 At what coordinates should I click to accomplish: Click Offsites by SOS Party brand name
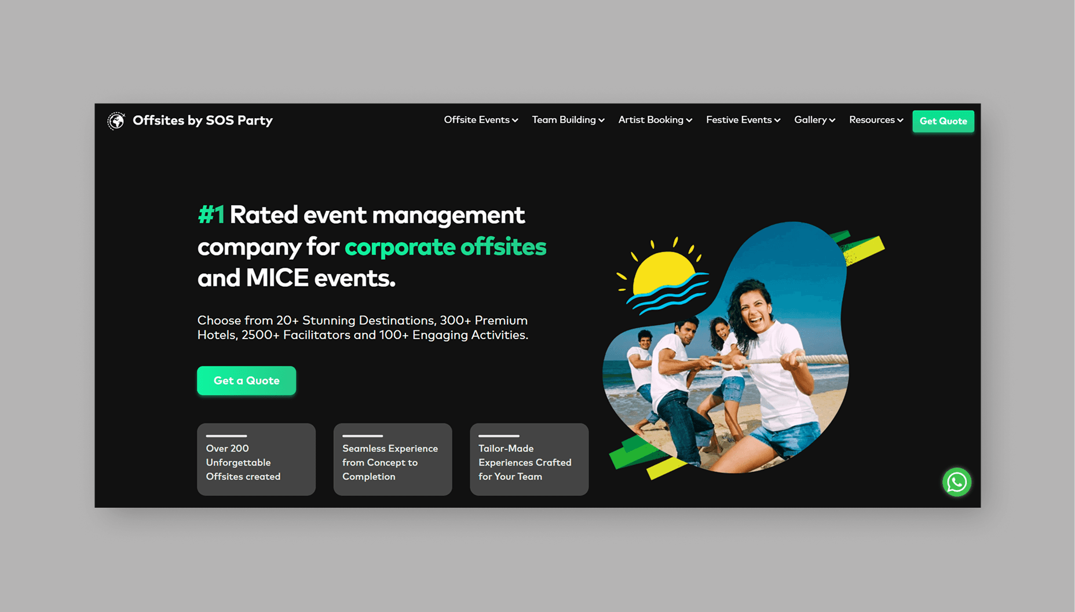click(x=203, y=121)
